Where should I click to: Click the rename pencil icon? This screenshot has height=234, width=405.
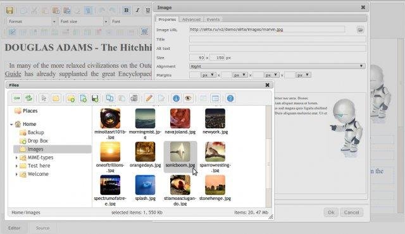click(x=149, y=98)
